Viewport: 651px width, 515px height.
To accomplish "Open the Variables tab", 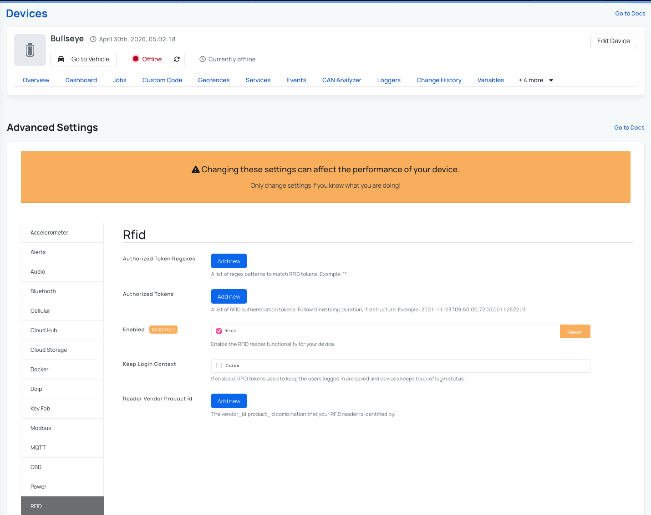I will tap(491, 80).
